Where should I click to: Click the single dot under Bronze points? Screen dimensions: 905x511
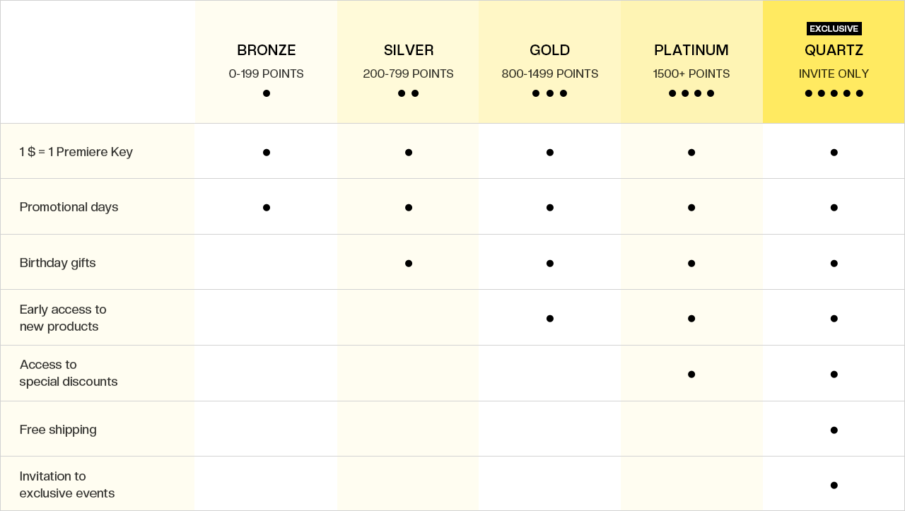(x=267, y=93)
